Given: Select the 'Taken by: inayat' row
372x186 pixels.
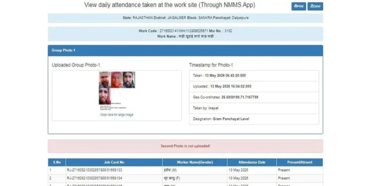Looking at the screenshot, I should pyautogui.click(x=254, y=108).
